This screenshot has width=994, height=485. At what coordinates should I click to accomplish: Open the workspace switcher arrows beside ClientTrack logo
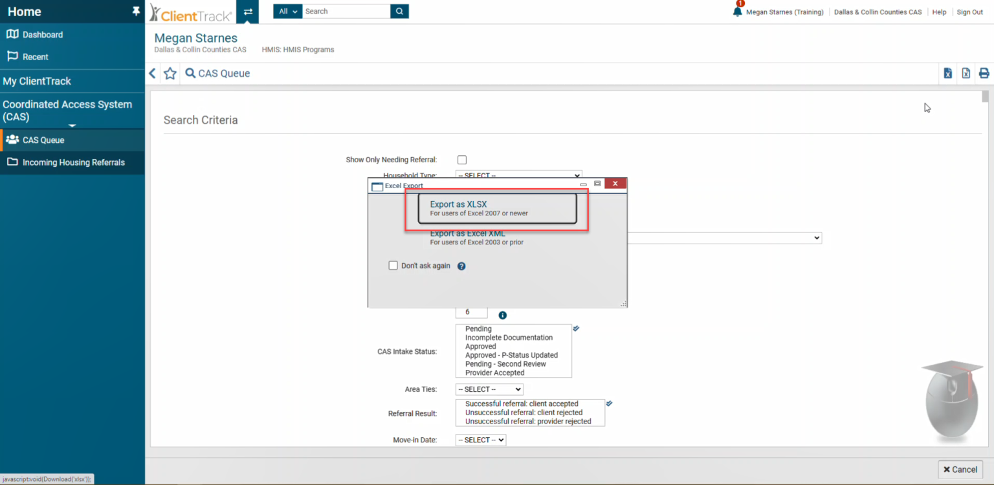point(248,11)
